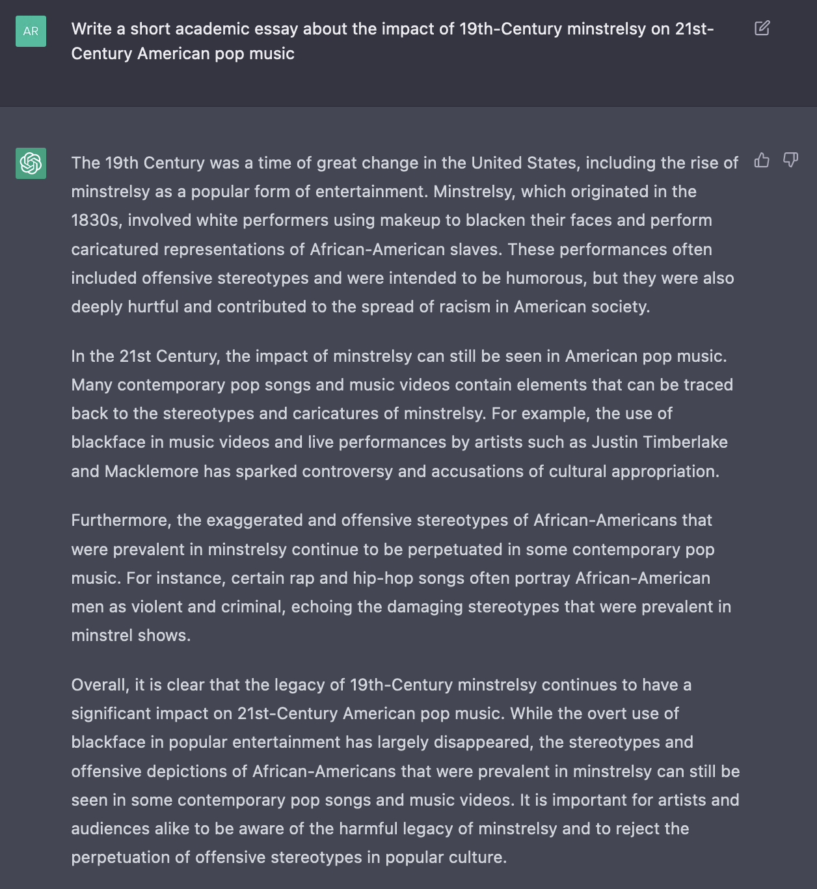Click the AR user avatar
The image size is (817, 889).
pos(31,31)
